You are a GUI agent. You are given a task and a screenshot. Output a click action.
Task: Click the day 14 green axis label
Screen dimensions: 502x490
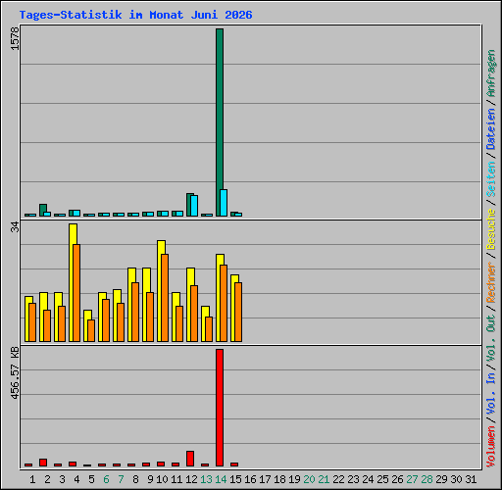pyautogui.click(x=221, y=479)
